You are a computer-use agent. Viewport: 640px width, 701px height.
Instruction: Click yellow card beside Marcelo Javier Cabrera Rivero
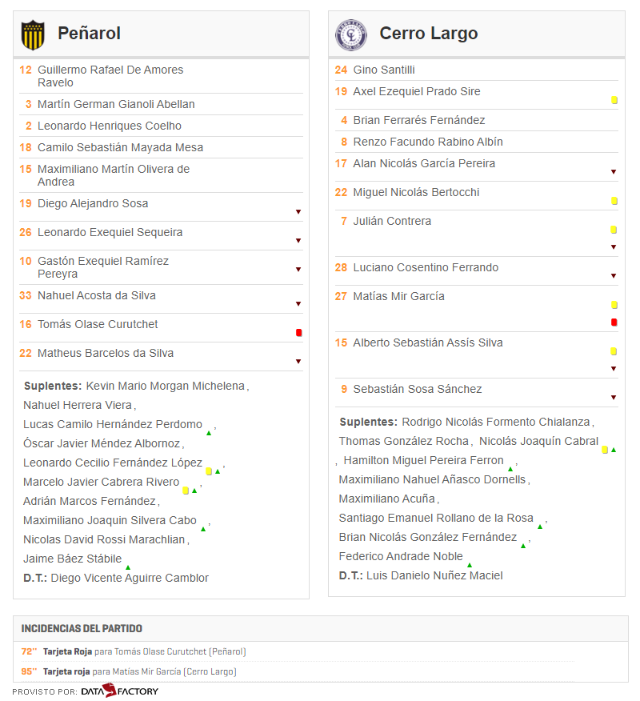point(186,491)
